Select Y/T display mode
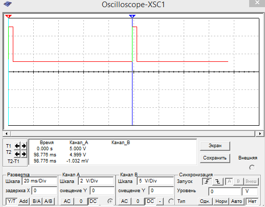The width and height of the screenshot is (265, 207). pos(11,201)
